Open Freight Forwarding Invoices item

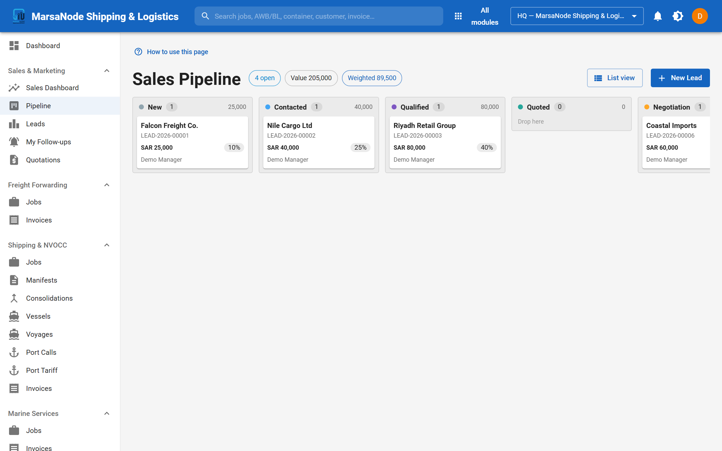coord(60,220)
